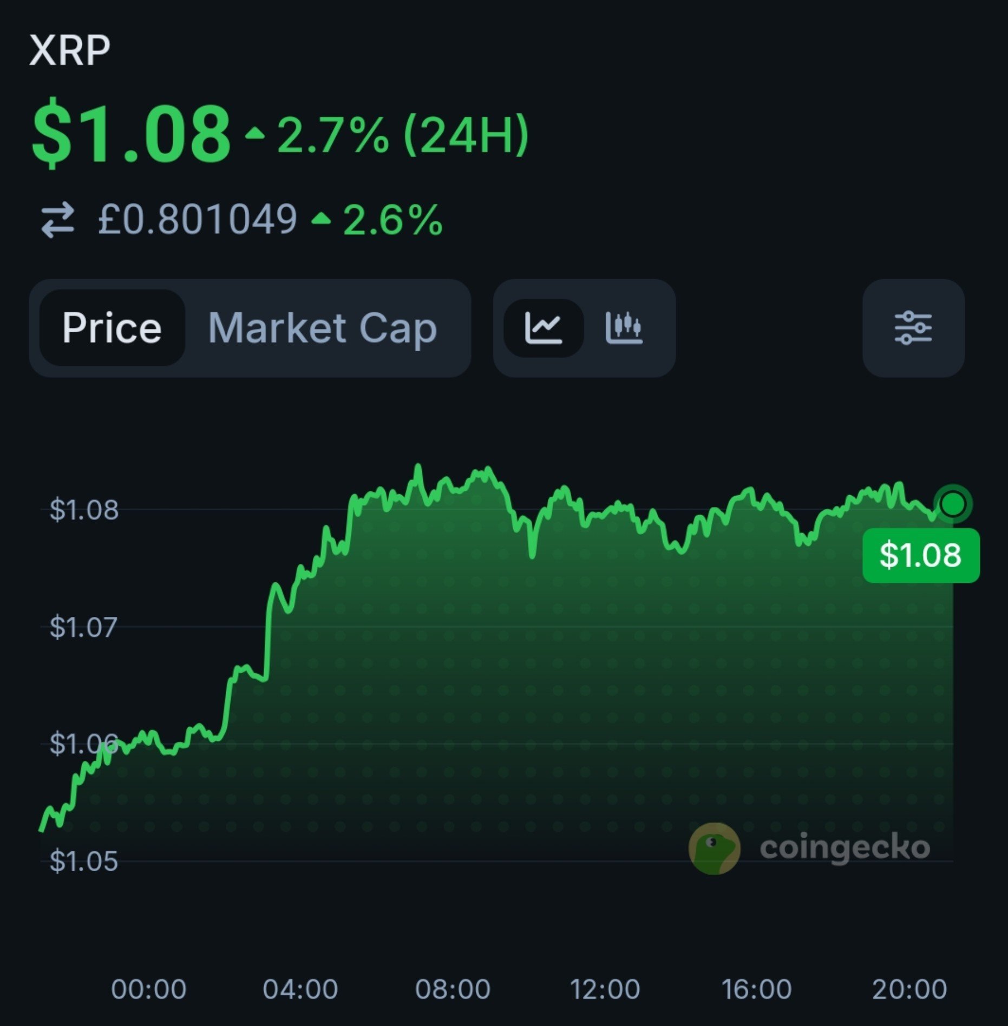This screenshot has height=1026, width=1008.
Task: Click the $1.07 price axis label
Action: 83,627
